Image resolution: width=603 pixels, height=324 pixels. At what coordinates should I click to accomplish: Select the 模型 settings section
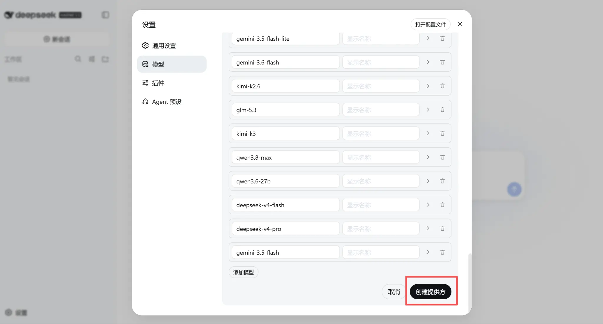pyautogui.click(x=172, y=64)
